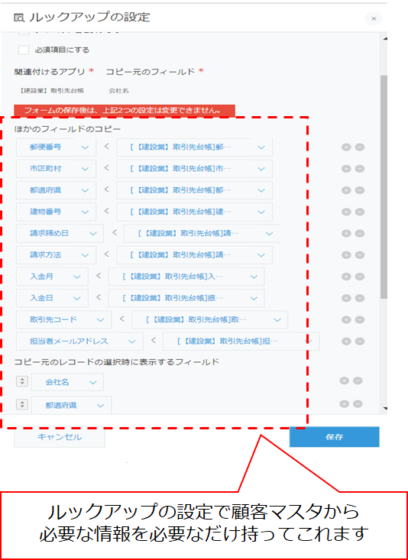The width and height of the screenshot is (408, 560).
Task: Open the 入金月 destination field dropdown
Action: coord(52,277)
